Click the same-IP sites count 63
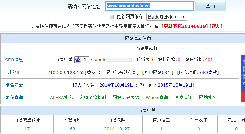Viewport: 245px width, 134px height. click(164, 73)
